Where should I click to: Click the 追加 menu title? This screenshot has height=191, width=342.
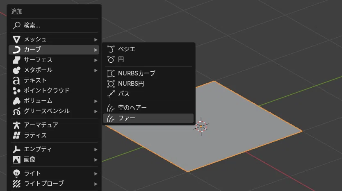tap(17, 11)
